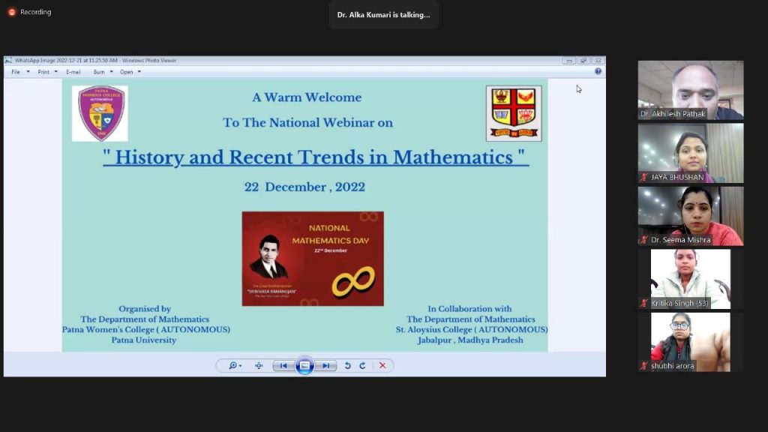This screenshot has width=768, height=432.
Task: Delete the photo with red X
Action: point(382,366)
